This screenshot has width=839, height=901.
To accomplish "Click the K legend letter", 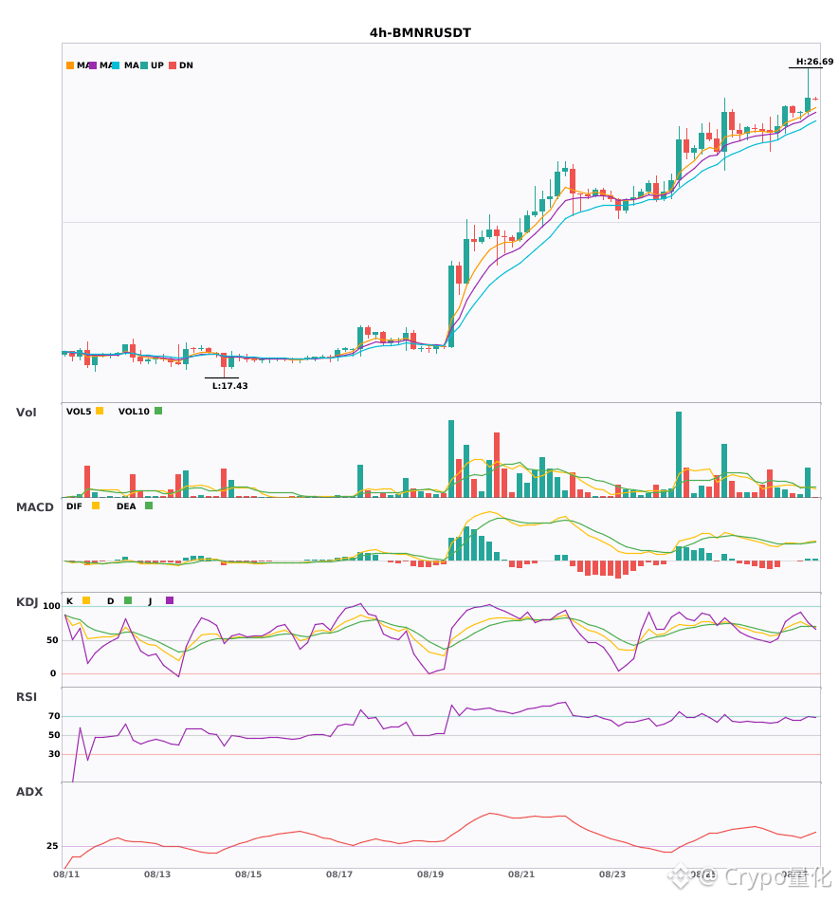I will click(69, 601).
